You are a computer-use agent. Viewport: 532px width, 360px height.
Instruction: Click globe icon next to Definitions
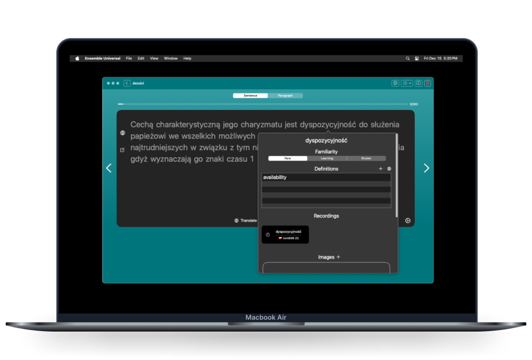click(389, 169)
